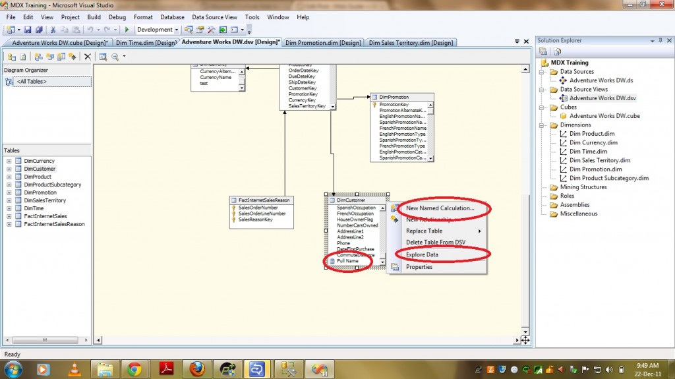Screen dimensions: 675x379
Task: Click the Undo arrow icon
Action: click(90, 30)
